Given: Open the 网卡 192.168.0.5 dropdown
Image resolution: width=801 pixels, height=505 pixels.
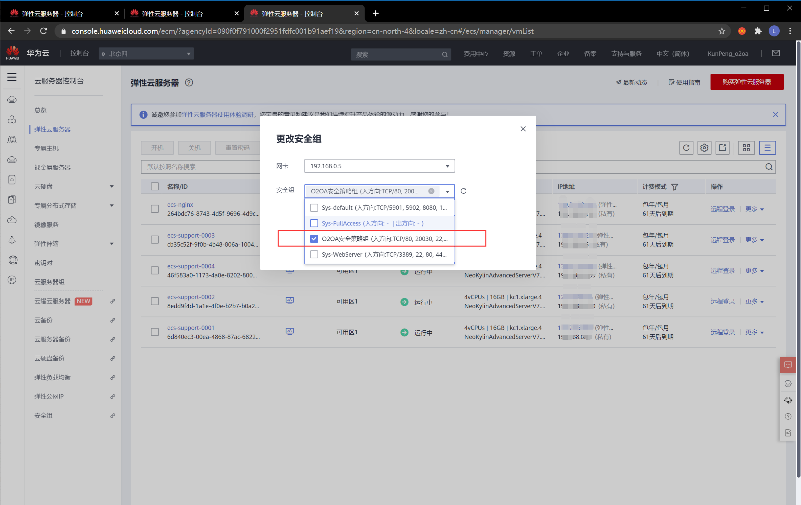Looking at the screenshot, I should tap(379, 166).
